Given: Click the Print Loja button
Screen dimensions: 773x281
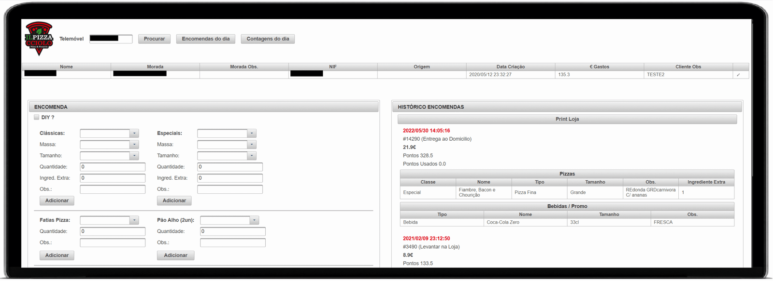Looking at the screenshot, I should (x=567, y=119).
